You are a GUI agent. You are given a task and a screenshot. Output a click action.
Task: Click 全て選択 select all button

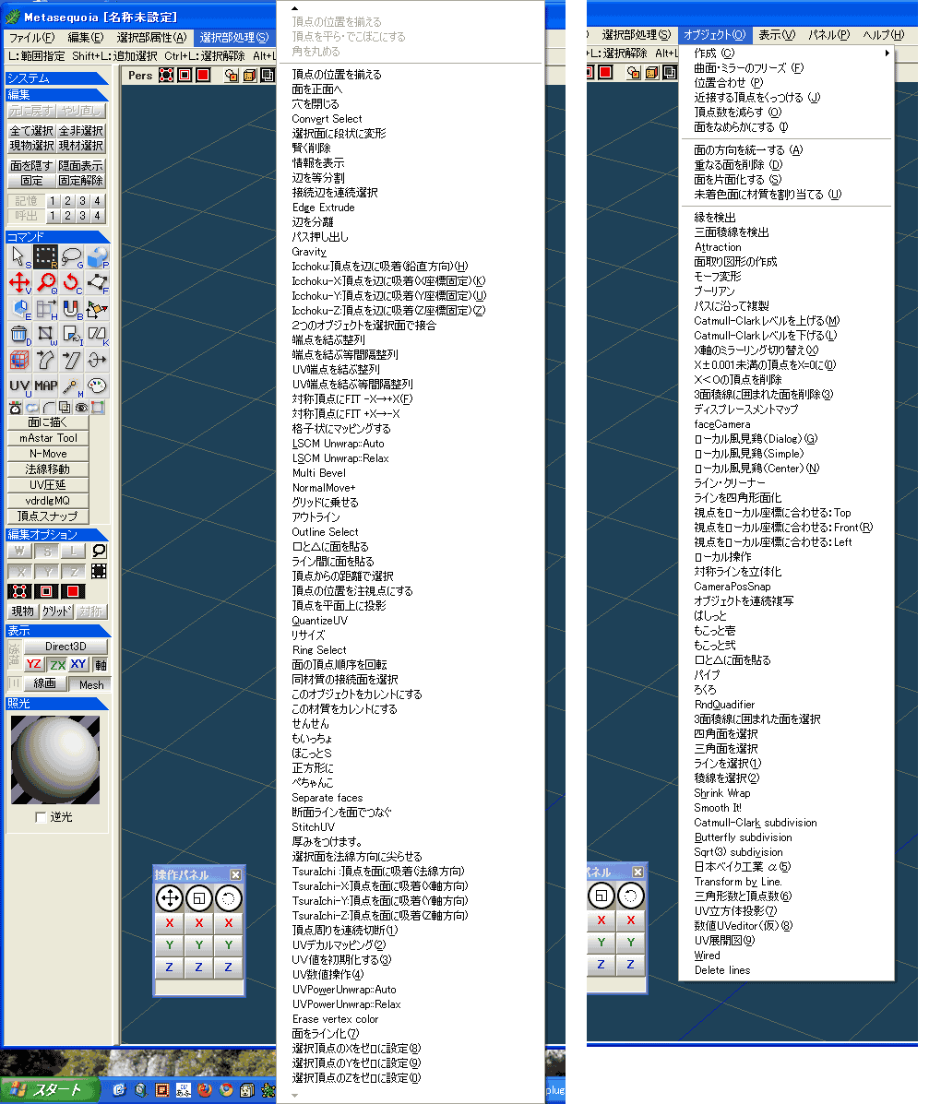click(31, 130)
